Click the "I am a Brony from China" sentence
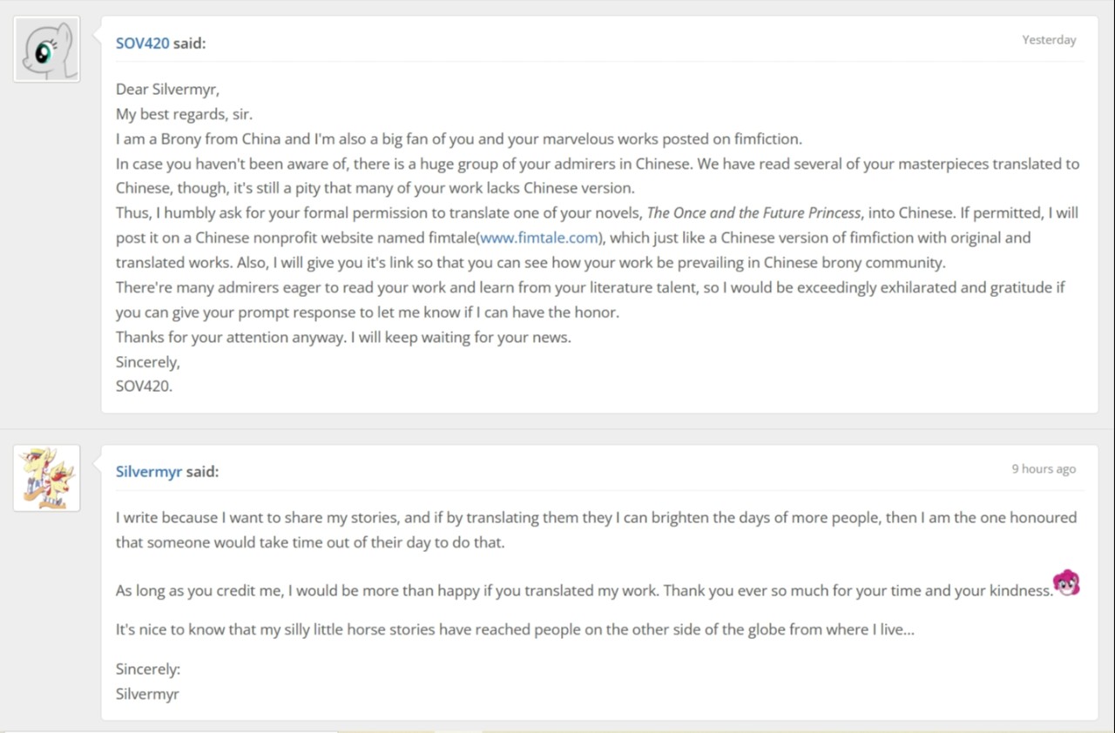 pyautogui.click(x=458, y=139)
